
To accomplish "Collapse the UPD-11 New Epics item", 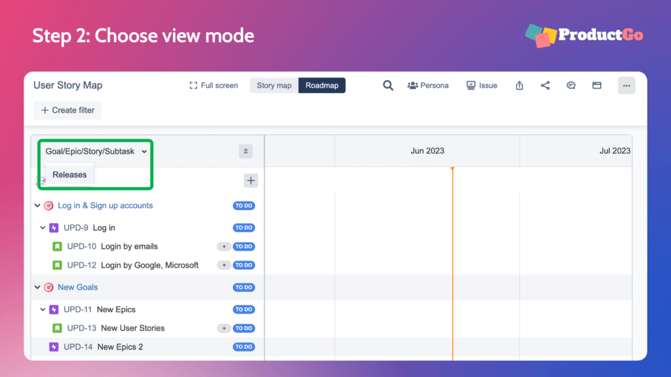I will [43, 309].
